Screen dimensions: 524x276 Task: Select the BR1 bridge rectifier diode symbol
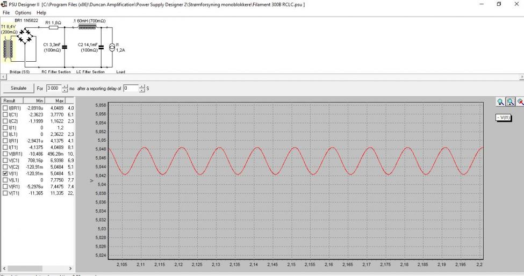[25, 36]
